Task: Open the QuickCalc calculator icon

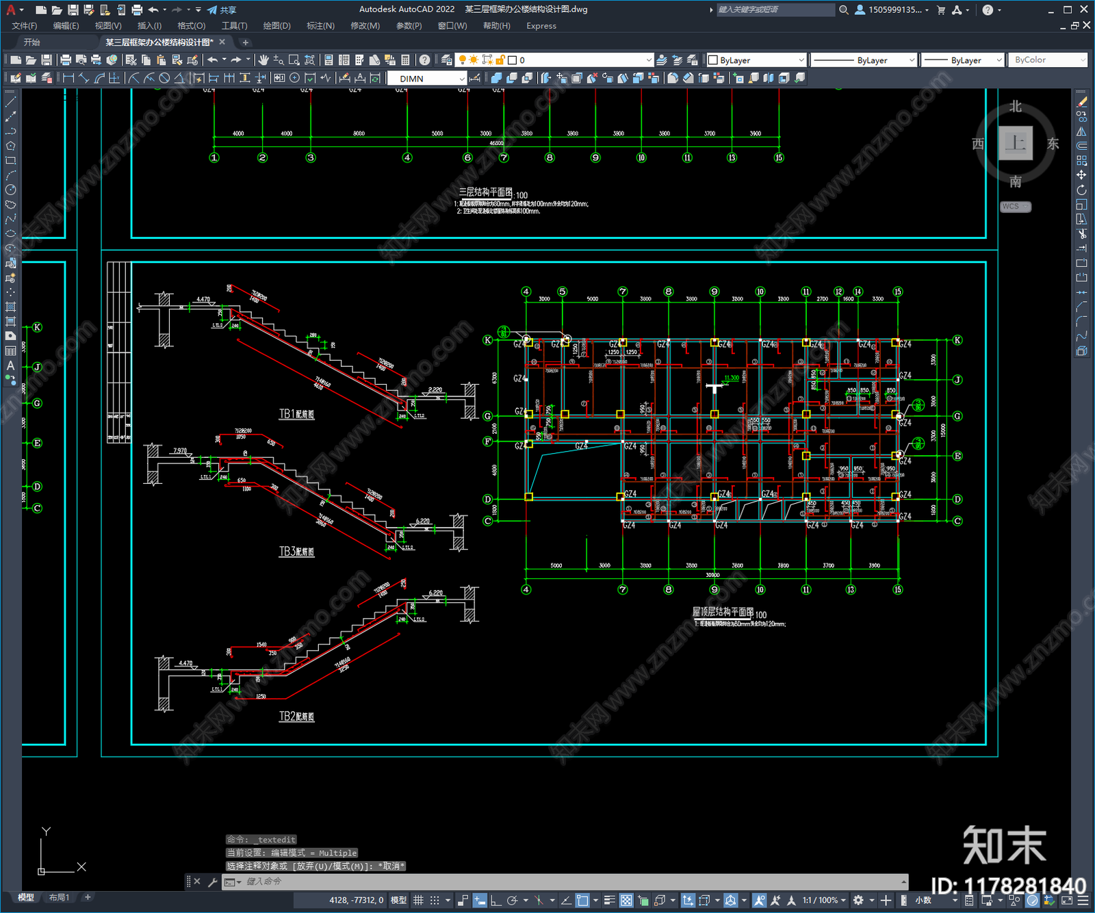Action: coord(405,60)
